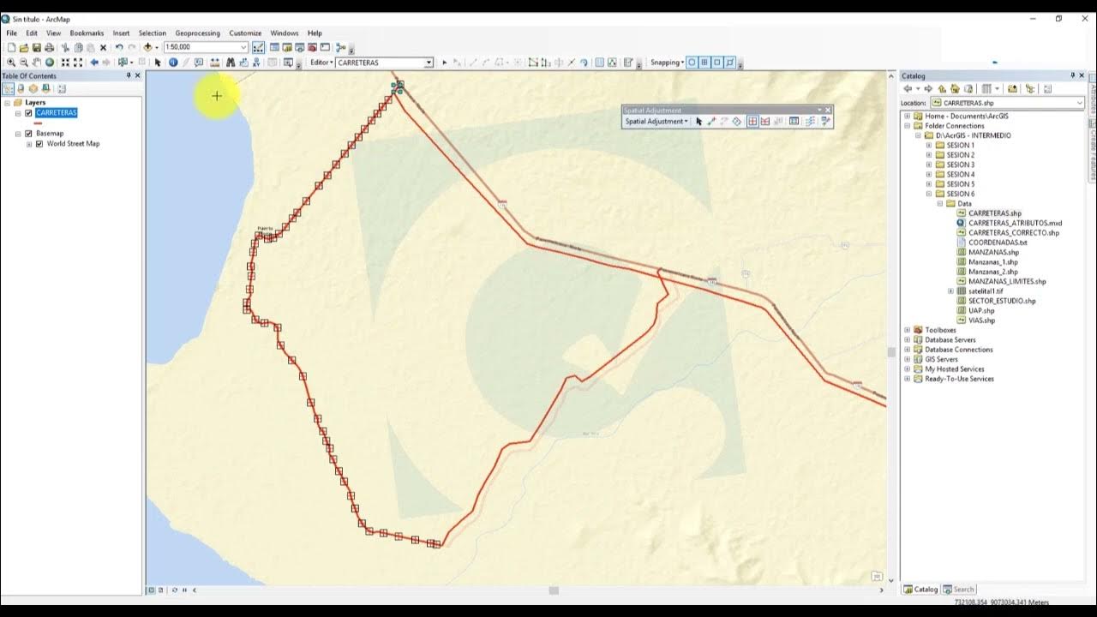Toggle World Street Map checkbox
The width and height of the screenshot is (1097, 617).
[x=39, y=144]
